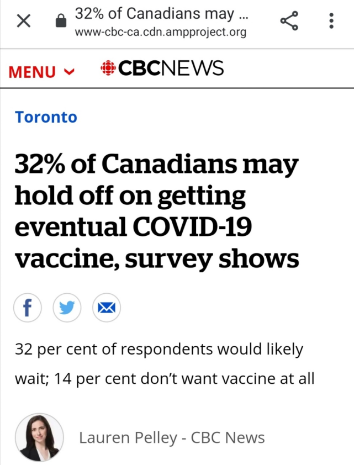
Task: Tap the www-cbc-ca.cdn.ampproject.org URL
Action: (x=161, y=31)
